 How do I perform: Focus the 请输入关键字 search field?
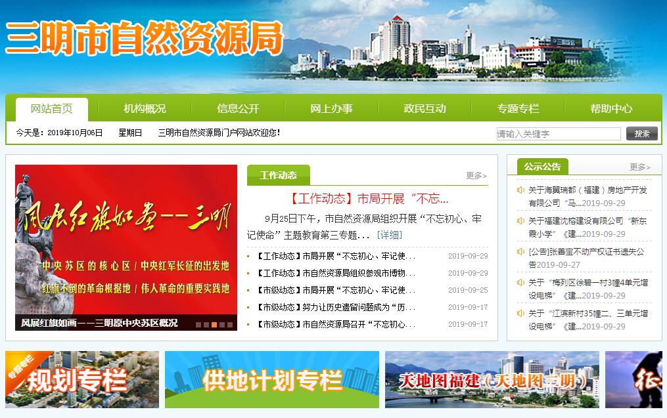558,134
